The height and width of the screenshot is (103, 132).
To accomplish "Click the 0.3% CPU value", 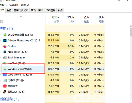I will (x=71, y=46).
